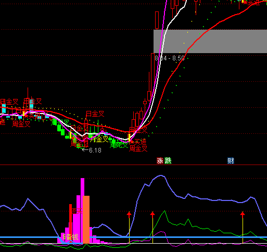Click the star 买进 label above the lowest 周金叉
Image resolution: width=267 pixels, height=252 pixels.
138,142
